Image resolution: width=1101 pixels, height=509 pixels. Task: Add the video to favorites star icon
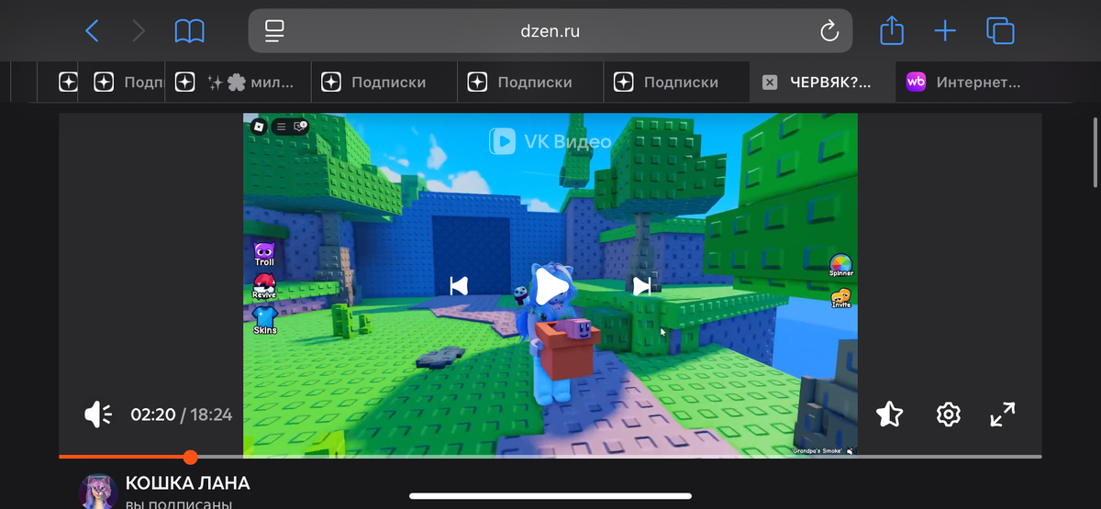click(890, 415)
